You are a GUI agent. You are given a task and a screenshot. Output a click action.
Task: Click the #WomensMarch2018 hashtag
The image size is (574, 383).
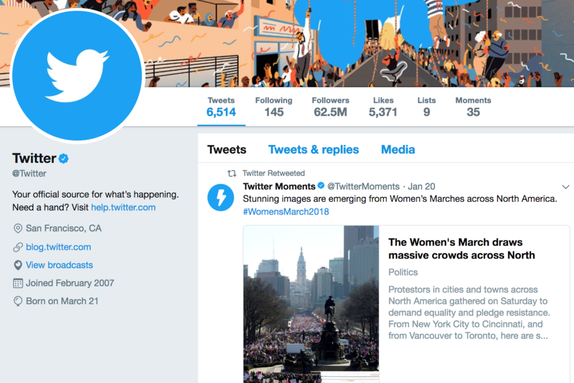pyautogui.click(x=286, y=211)
